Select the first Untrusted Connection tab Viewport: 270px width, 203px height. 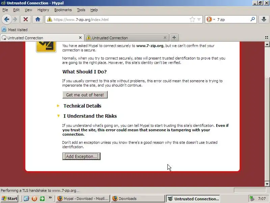point(42,38)
